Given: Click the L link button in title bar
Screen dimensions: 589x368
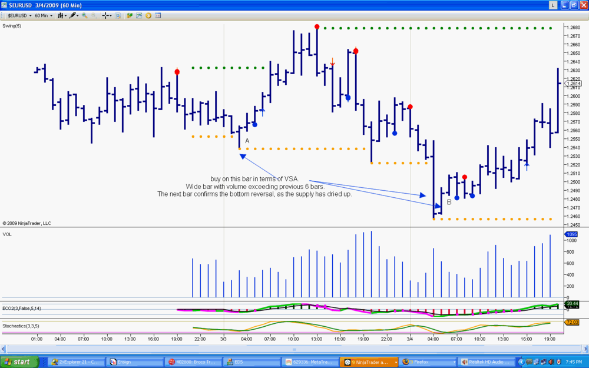Looking at the screenshot, I should click(x=553, y=5).
